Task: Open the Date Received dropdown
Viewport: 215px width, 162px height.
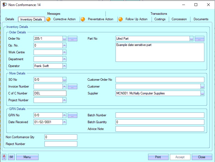Action: pos(64,122)
